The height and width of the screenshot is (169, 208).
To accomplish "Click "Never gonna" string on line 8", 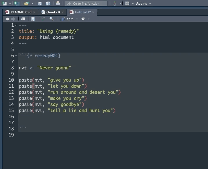I will tap(54, 68).
